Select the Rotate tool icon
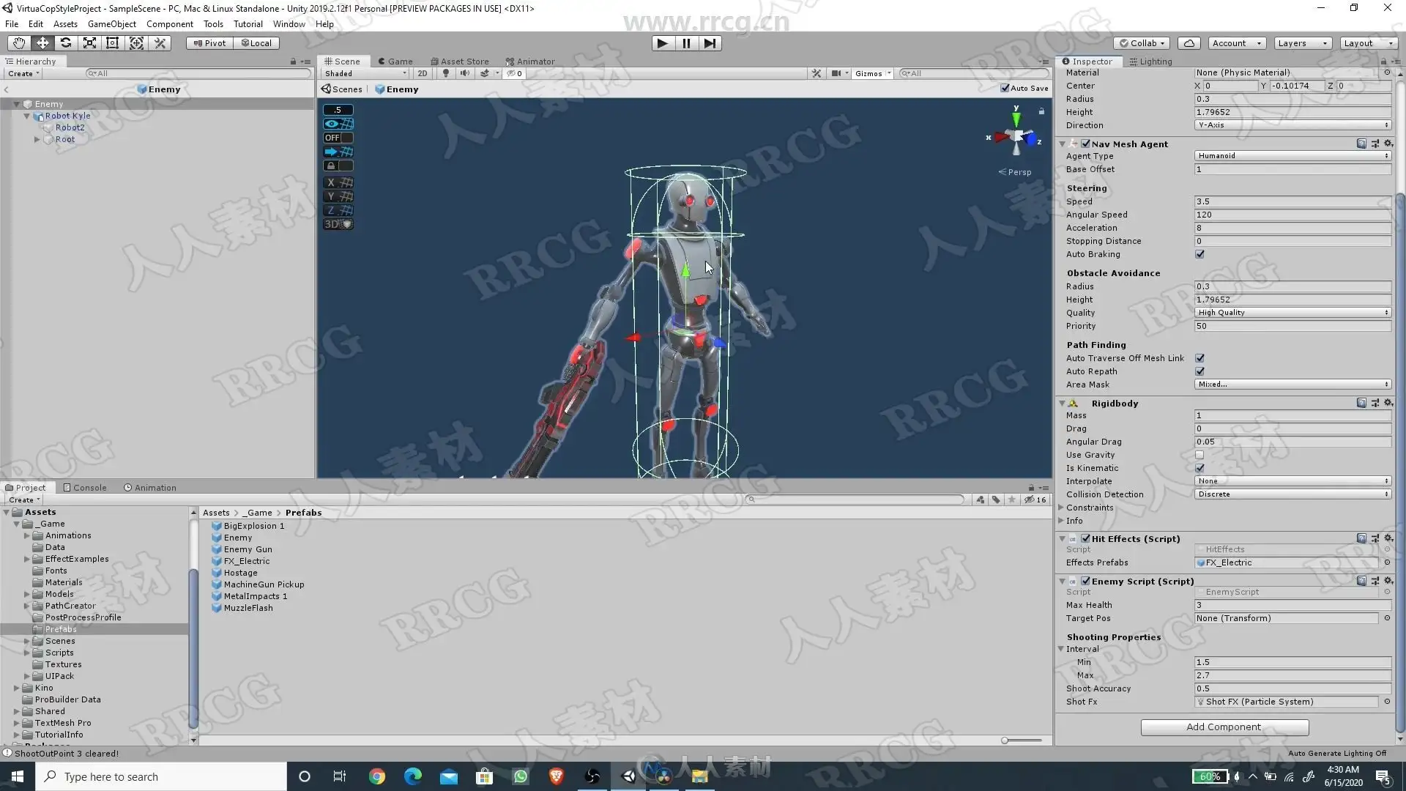The height and width of the screenshot is (791, 1406). [x=66, y=43]
